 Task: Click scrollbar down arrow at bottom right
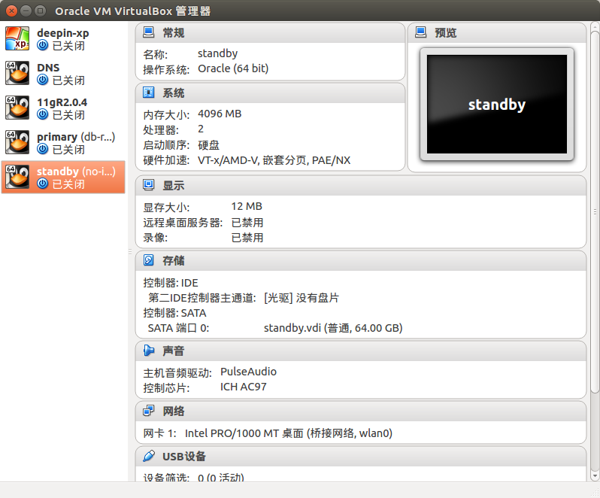point(595,475)
